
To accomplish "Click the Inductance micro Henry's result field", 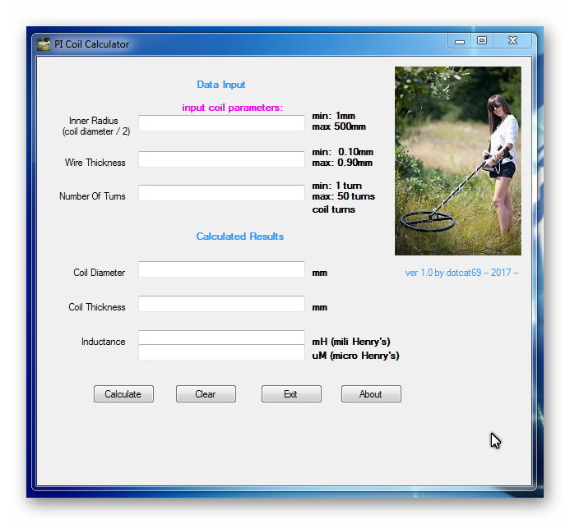I will pos(221,352).
